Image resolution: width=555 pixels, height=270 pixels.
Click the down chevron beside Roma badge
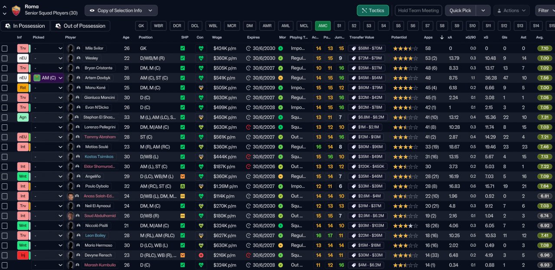tap(5, 13)
